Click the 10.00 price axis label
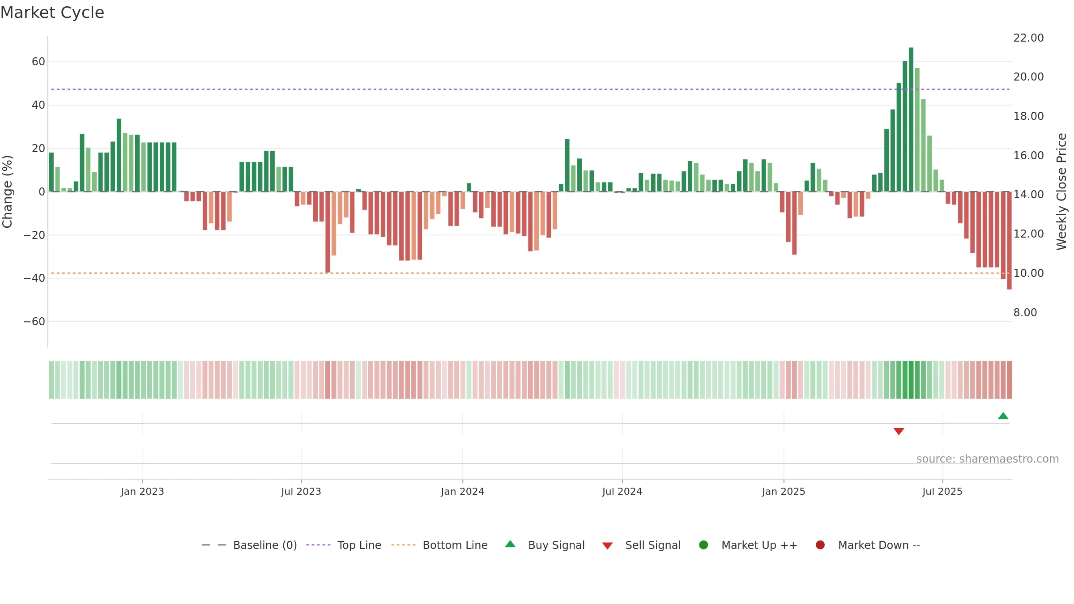The image size is (1074, 604). [1028, 273]
